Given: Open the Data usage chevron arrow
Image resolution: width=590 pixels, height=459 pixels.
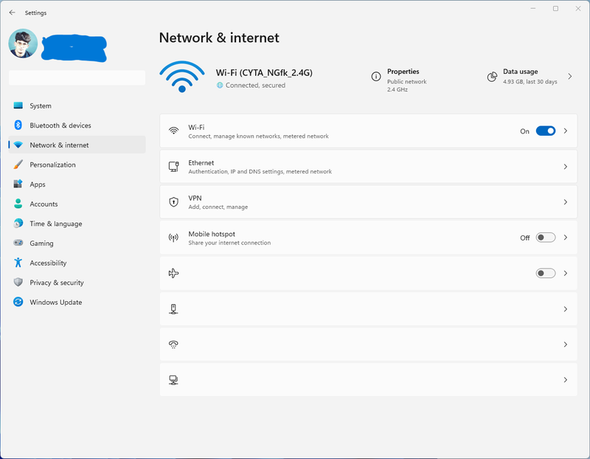Looking at the screenshot, I should 569,77.
